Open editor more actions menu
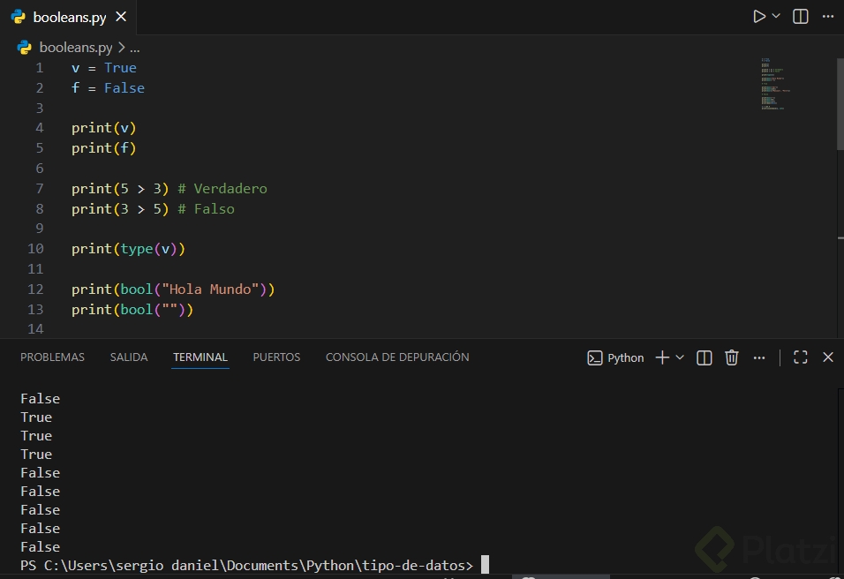This screenshot has height=579, width=844. pos(828,17)
